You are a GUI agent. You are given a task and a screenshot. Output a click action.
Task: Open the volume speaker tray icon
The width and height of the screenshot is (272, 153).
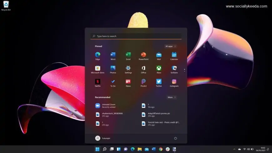[x=248, y=149]
